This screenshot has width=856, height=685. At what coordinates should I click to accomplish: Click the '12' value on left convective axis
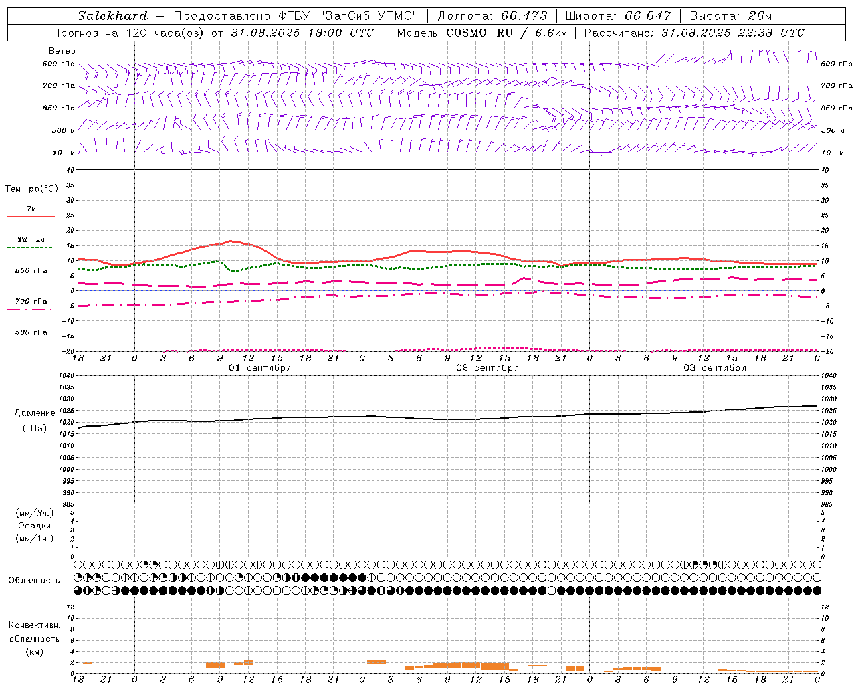[x=70, y=607]
